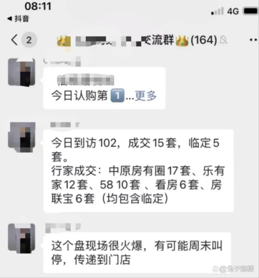Image resolution: width=259 pixels, height=278 pixels.
Task: Tap the 08:11 clock in status bar
Action: [38, 6]
